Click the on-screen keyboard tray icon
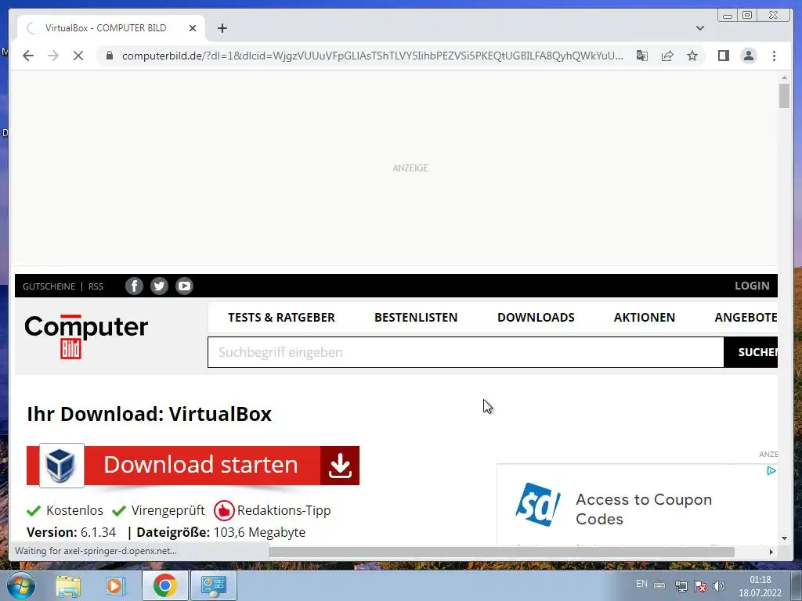 click(x=659, y=585)
